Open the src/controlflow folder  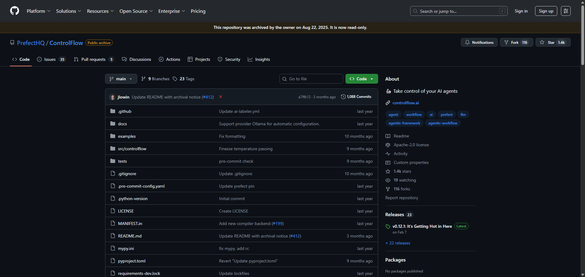click(x=132, y=149)
